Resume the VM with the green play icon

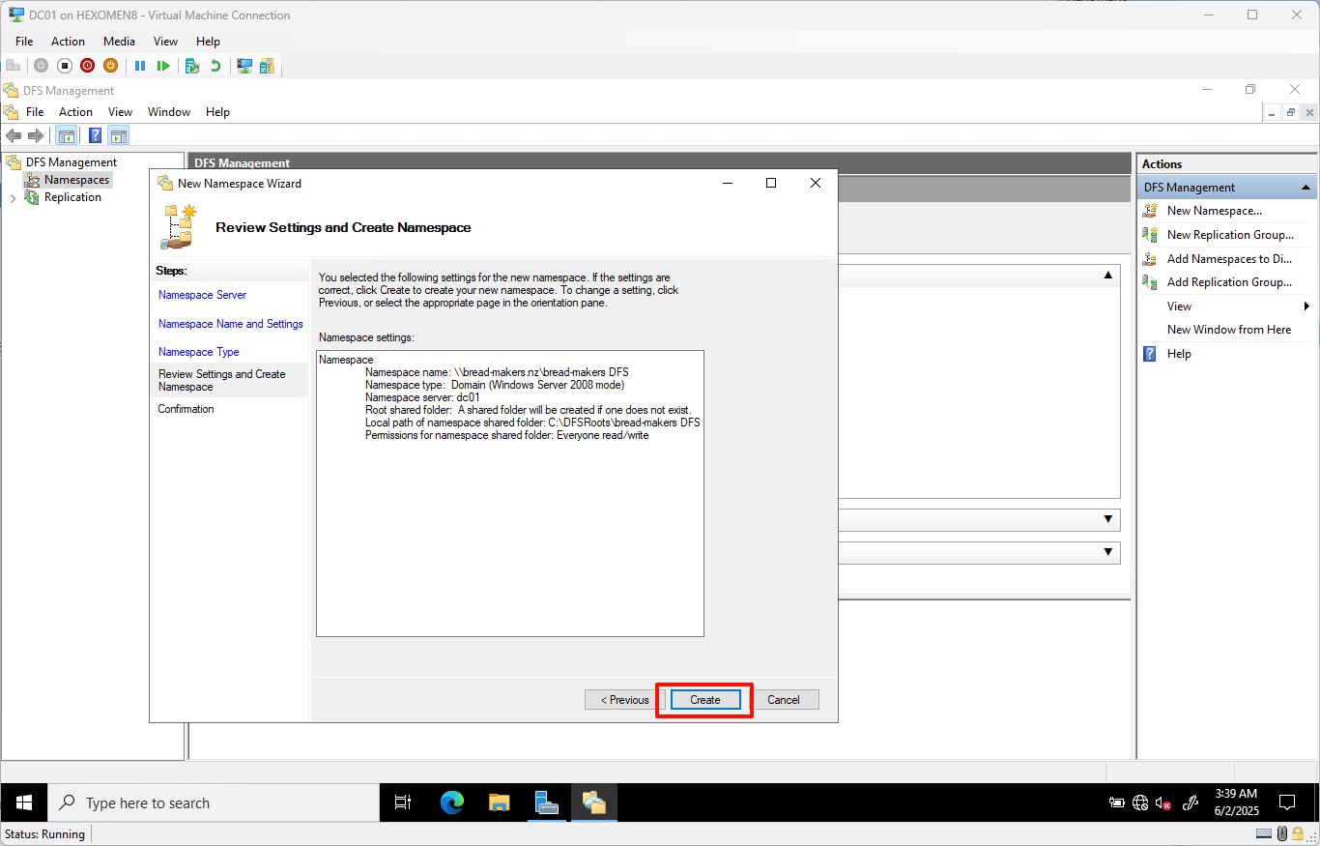click(x=164, y=66)
